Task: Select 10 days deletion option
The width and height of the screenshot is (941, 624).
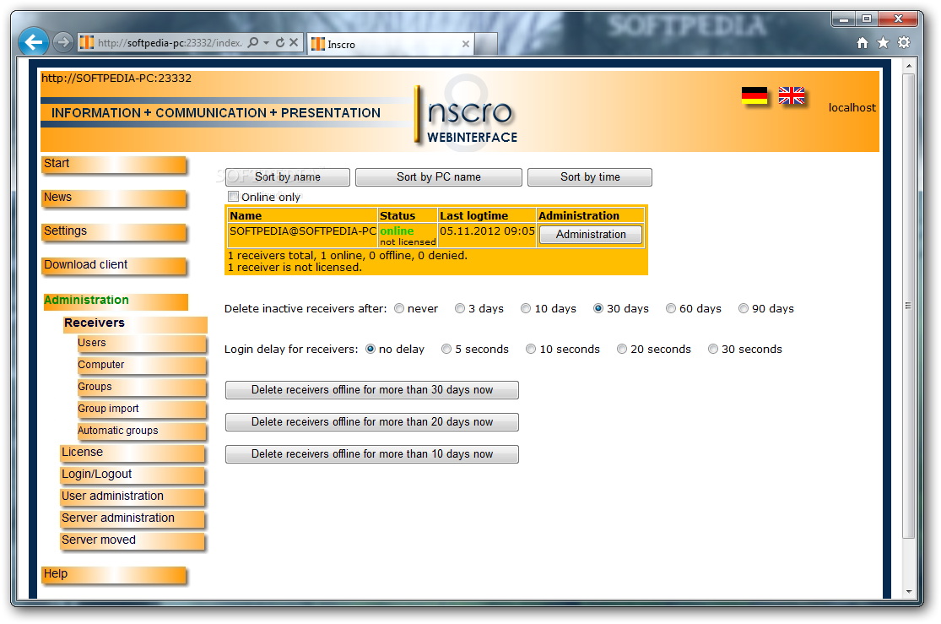Action: coord(526,309)
